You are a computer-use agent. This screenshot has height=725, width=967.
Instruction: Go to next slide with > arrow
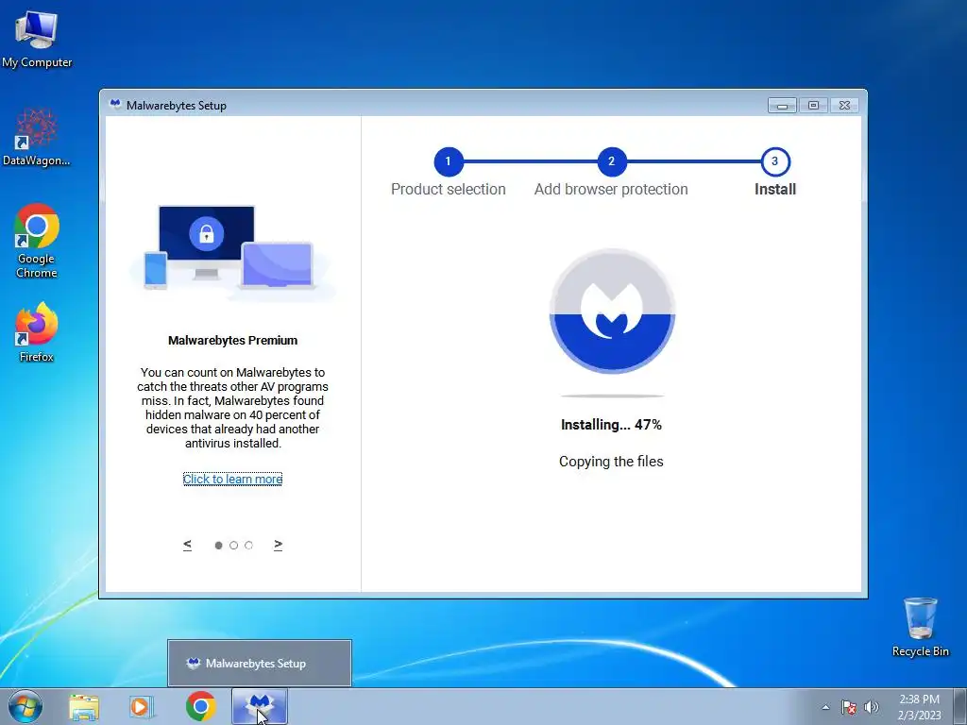point(279,545)
